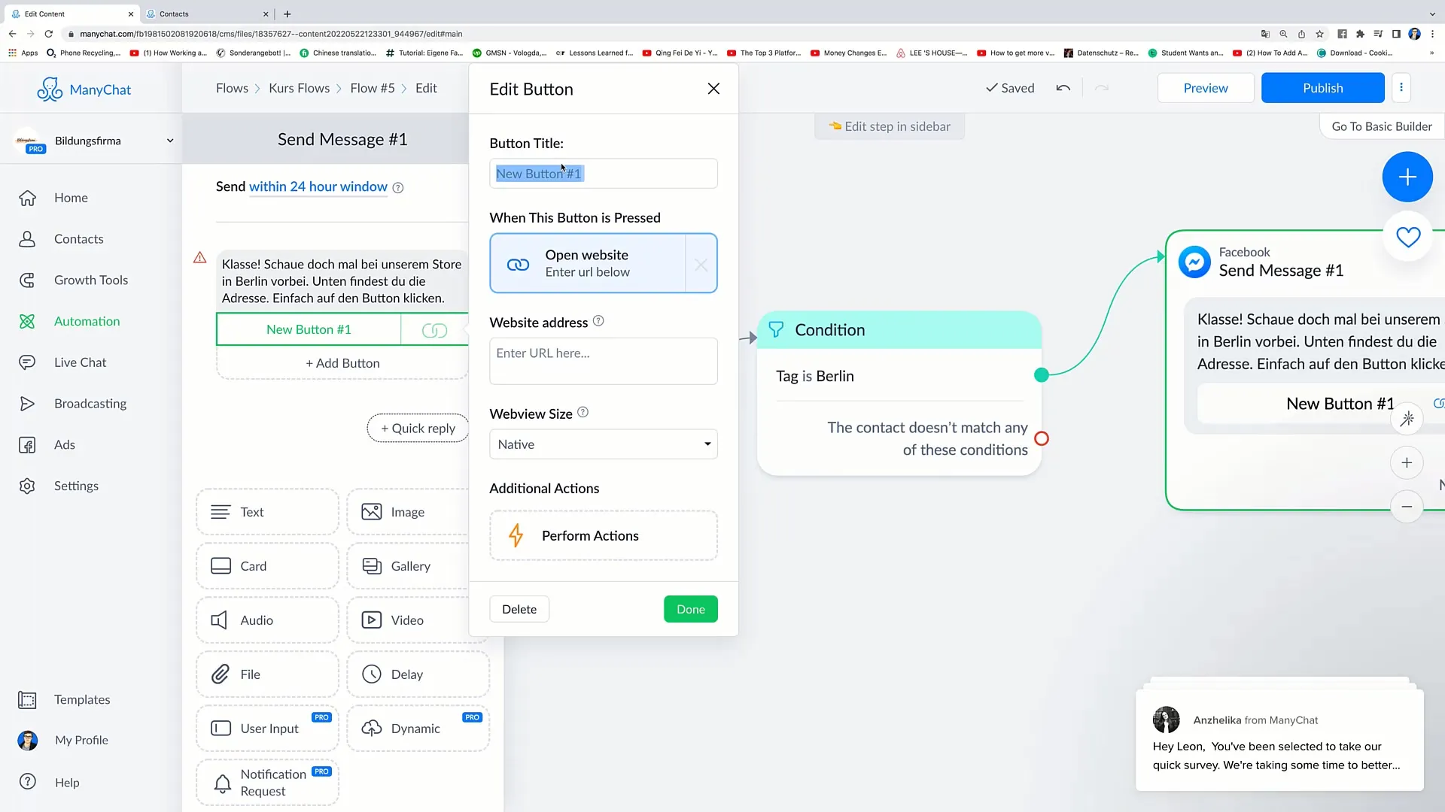Click the Automation sidebar icon

click(27, 320)
